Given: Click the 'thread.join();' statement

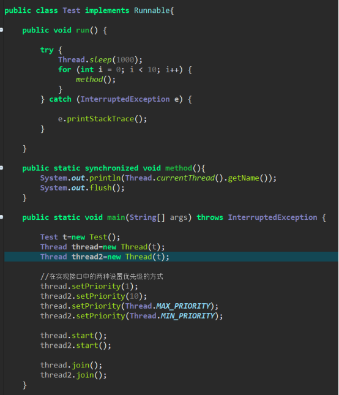Looking at the screenshot, I should point(71,365).
